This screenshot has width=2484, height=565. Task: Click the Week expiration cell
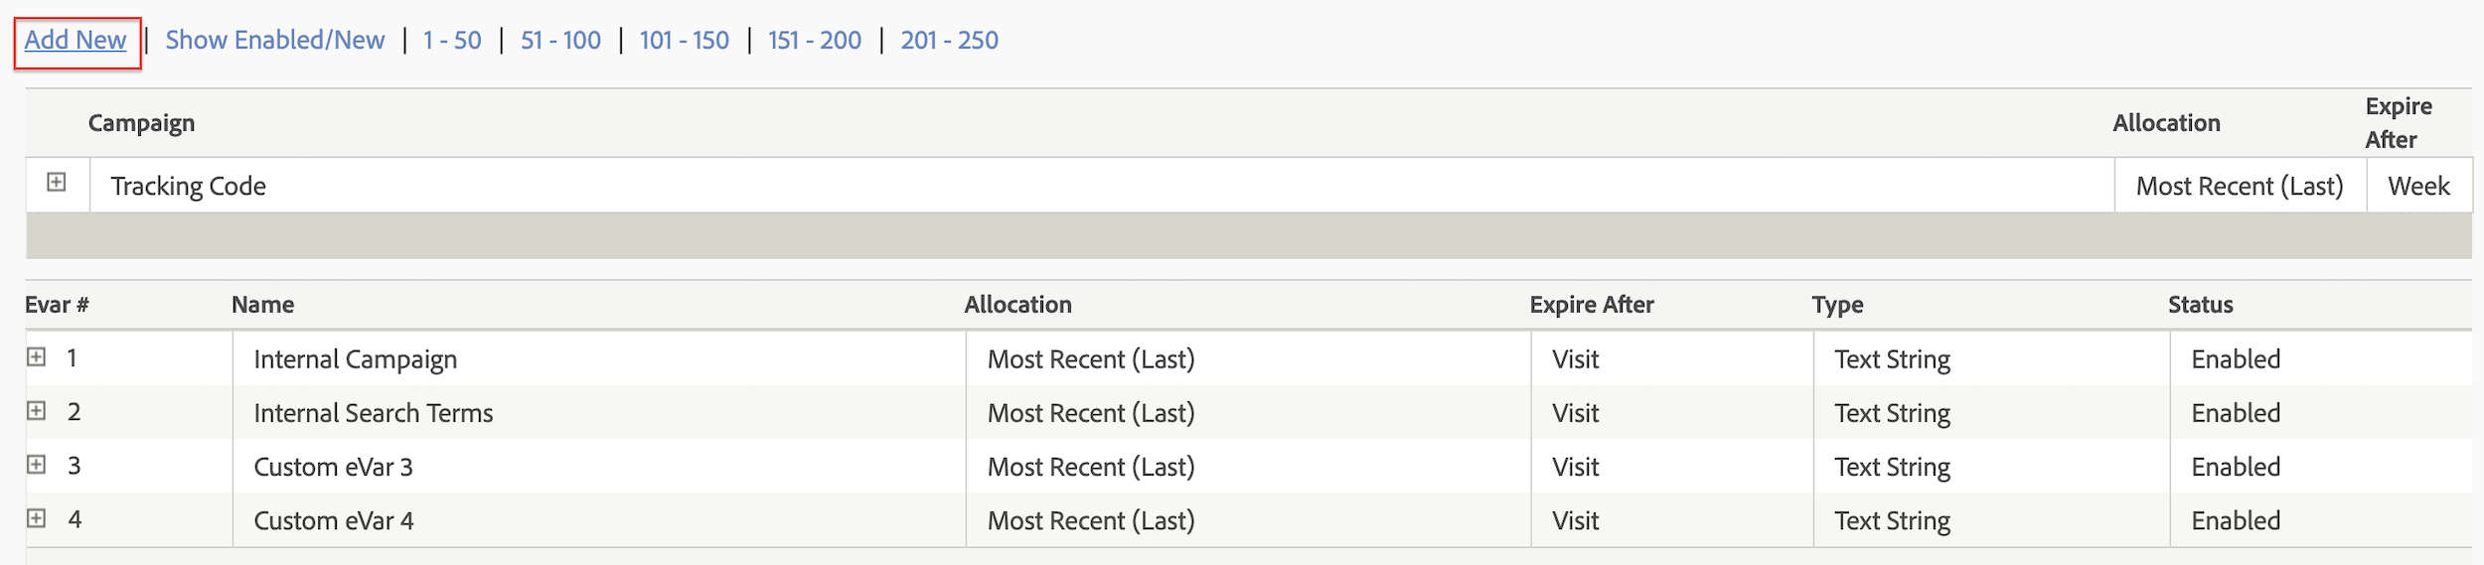point(2419,186)
